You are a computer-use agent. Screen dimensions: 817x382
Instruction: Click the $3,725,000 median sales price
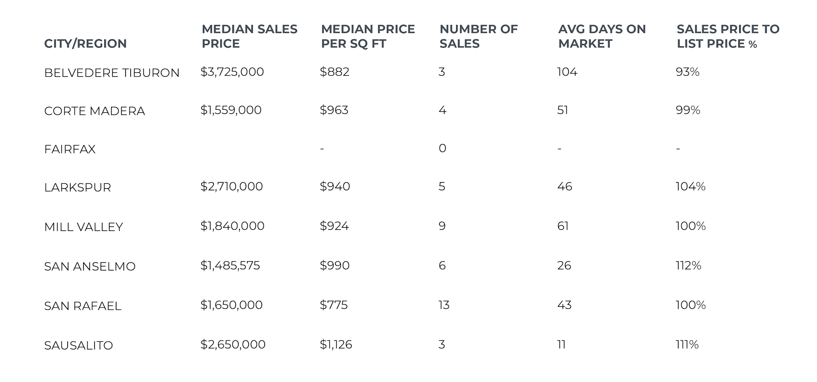pyautogui.click(x=232, y=72)
